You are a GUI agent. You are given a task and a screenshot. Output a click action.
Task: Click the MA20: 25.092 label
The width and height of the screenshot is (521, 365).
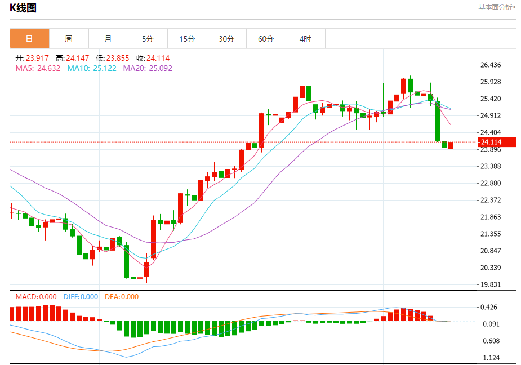coord(148,69)
